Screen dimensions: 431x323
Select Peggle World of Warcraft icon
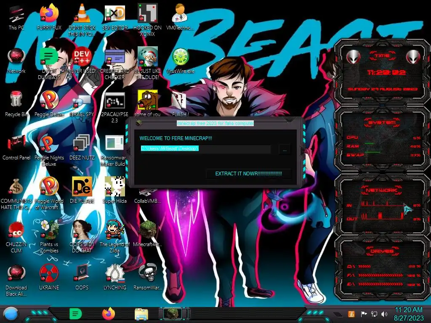tap(49, 193)
